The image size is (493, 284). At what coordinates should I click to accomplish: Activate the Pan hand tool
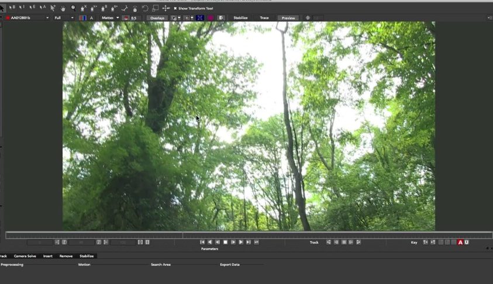click(x=63, y=8)
